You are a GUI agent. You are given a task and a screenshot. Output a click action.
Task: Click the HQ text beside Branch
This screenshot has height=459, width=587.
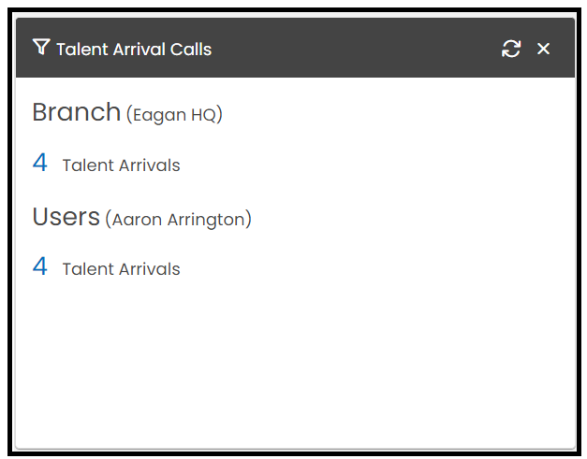tap(204, 114)
